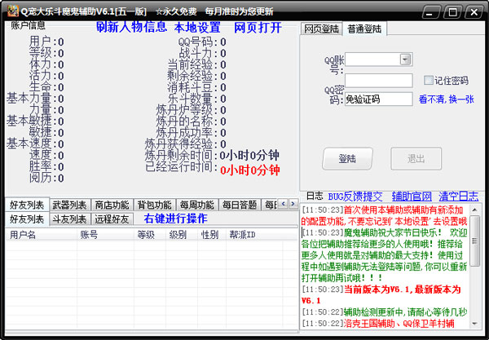The height and width of the screenshot is (340, 489).
Task: Click 网页打开 link
Action: [x=258, y=28]
